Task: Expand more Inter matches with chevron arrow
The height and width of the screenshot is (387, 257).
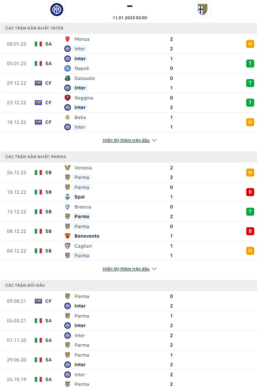Action: tap(155, 140)
